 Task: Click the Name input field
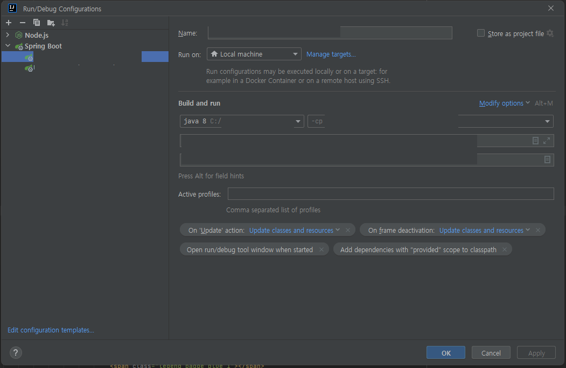tap(330, 33)
